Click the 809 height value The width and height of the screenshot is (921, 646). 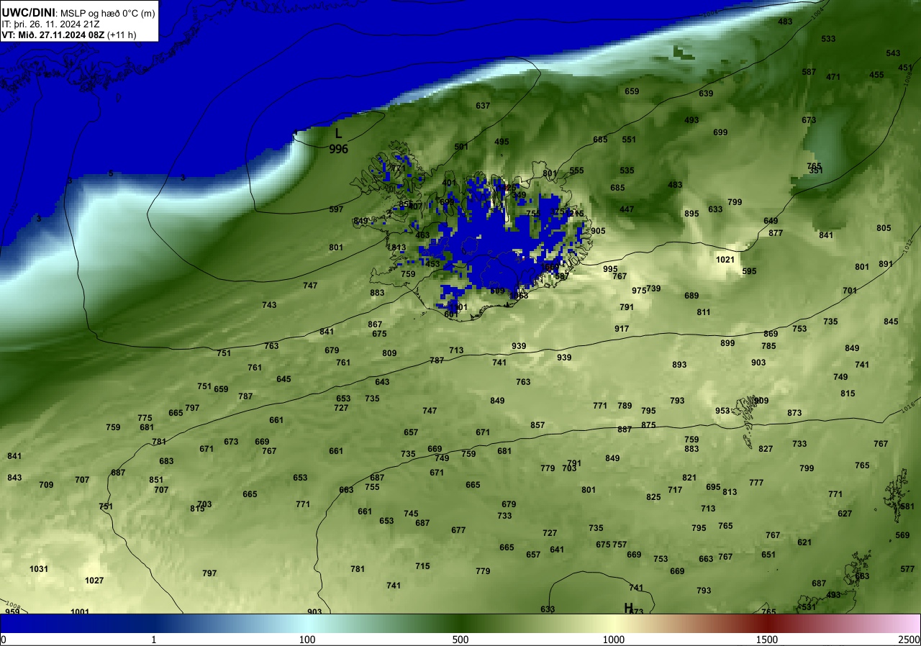click(389, 353)
